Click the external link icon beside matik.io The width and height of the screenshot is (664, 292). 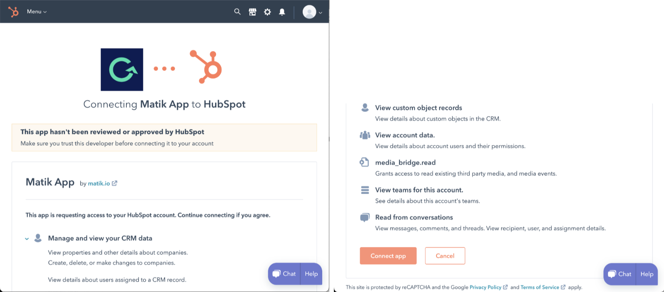pyautogui.click(x=114, y=183)
